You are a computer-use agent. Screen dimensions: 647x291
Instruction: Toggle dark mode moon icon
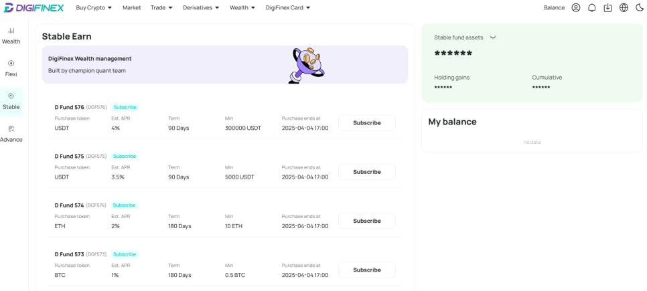pos(639,7)
